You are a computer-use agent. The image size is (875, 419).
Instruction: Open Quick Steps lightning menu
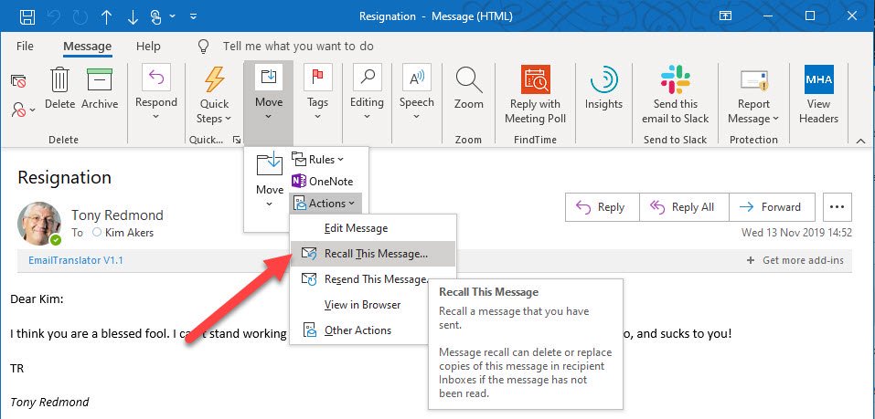(x=214, y=95)
